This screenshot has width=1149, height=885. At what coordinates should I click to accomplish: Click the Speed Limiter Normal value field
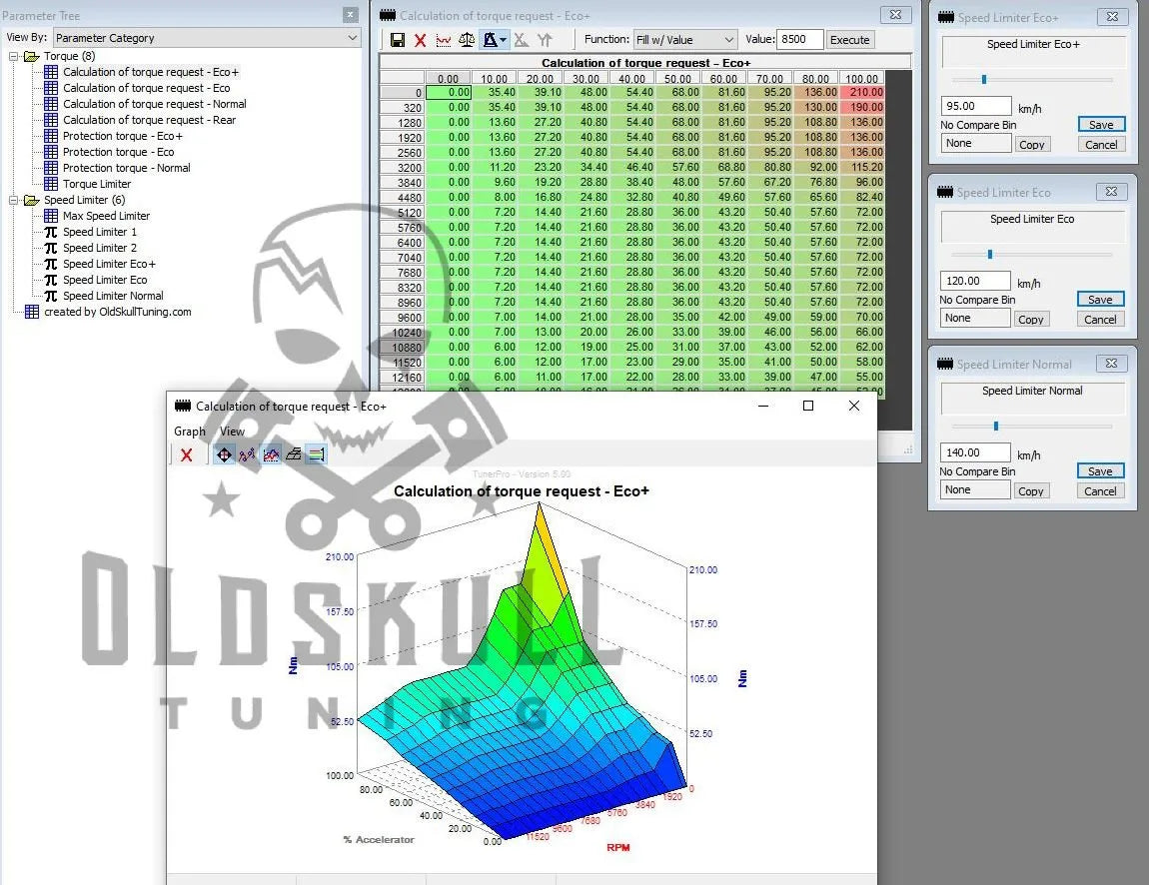[975, 452]
